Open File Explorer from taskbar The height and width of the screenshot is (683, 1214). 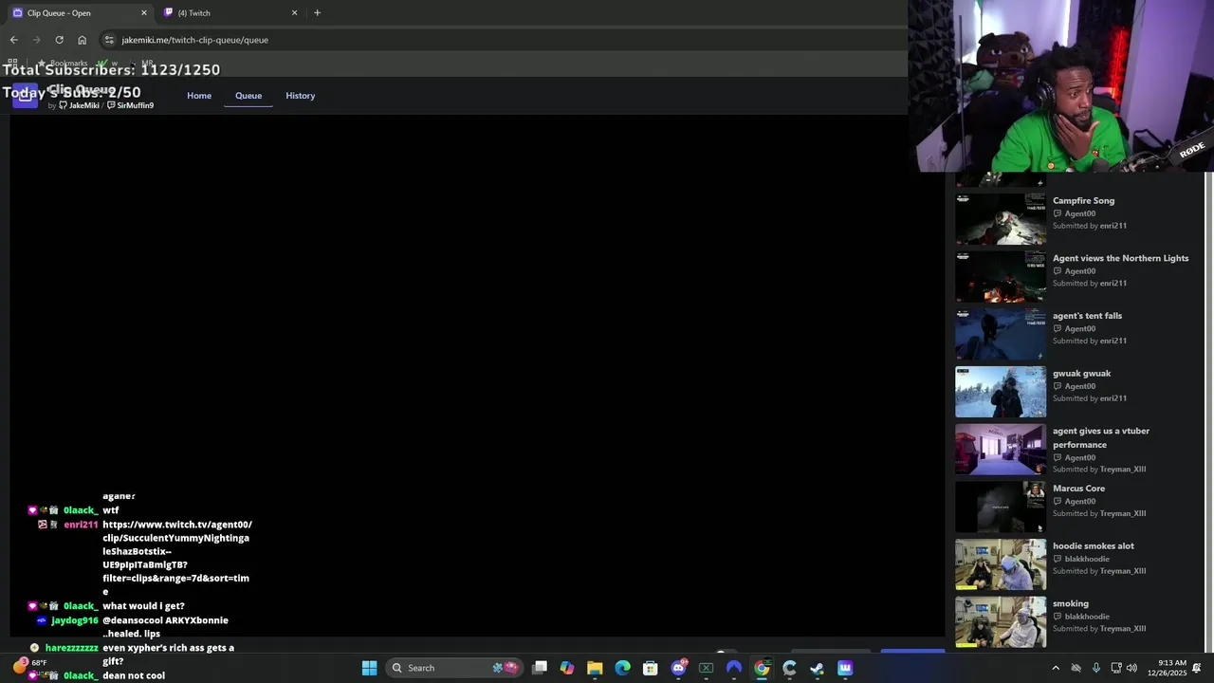coord(595,668)
